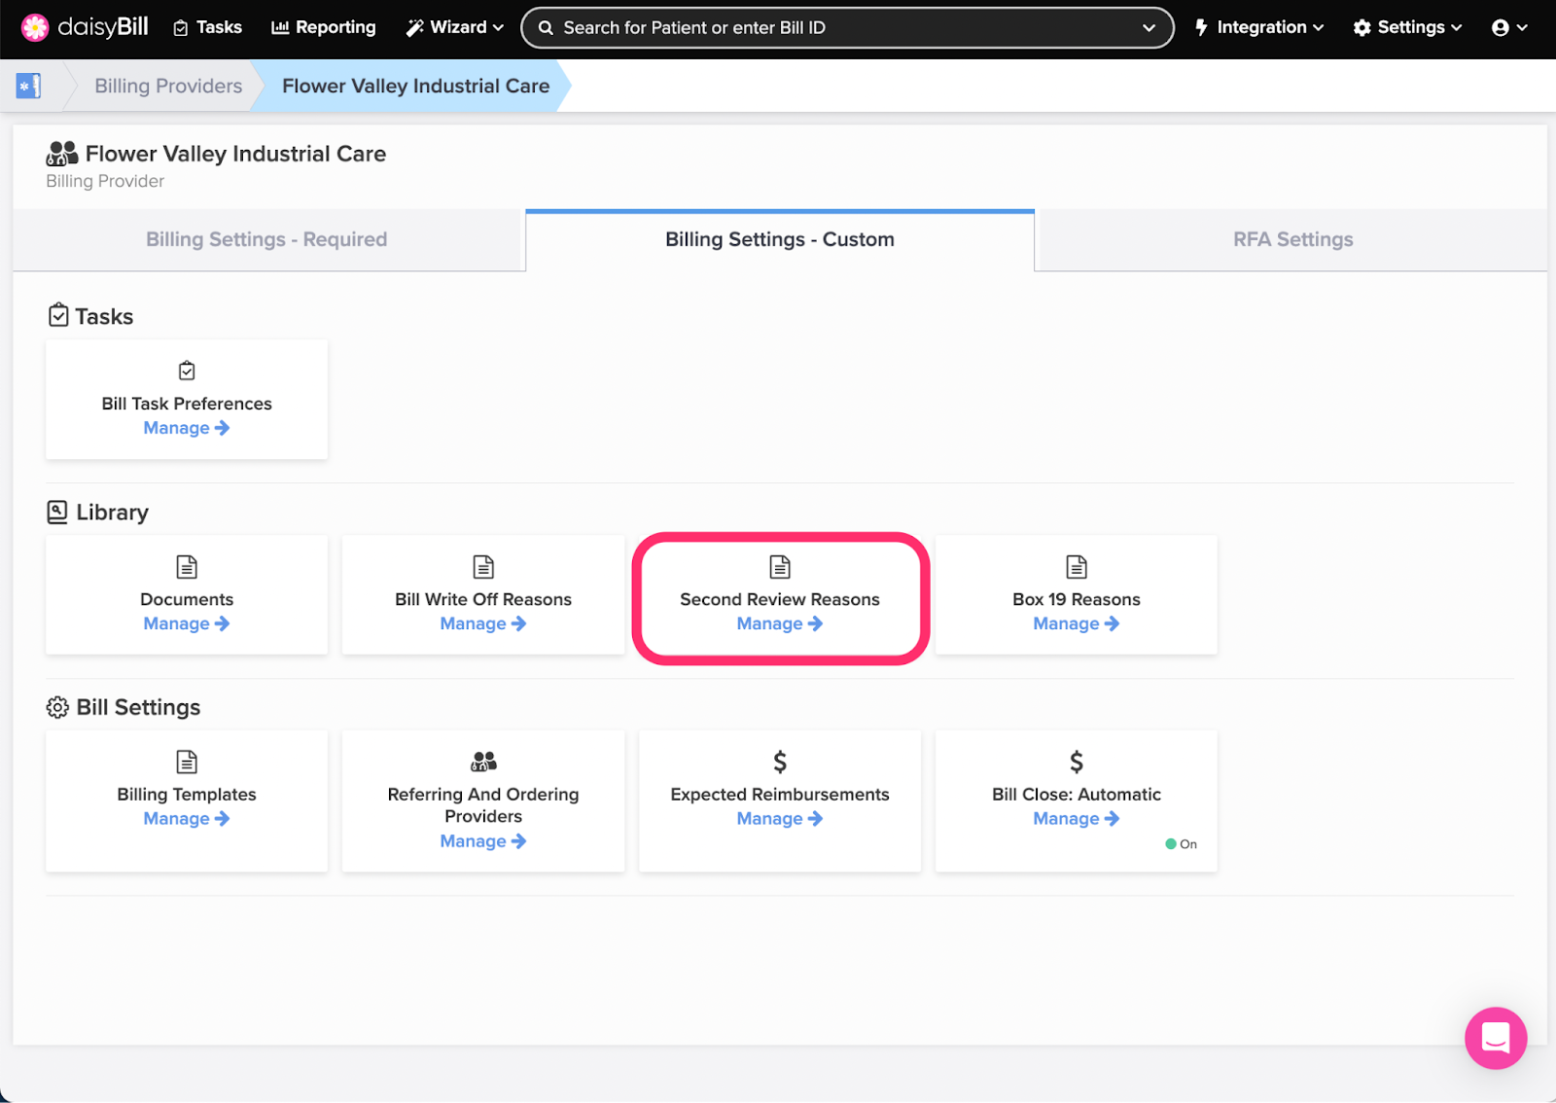The width and height of the screenshot is (1556, 1103).
Task: Click the Bill Write Off Reasons icon
Action: coord(483,566)
